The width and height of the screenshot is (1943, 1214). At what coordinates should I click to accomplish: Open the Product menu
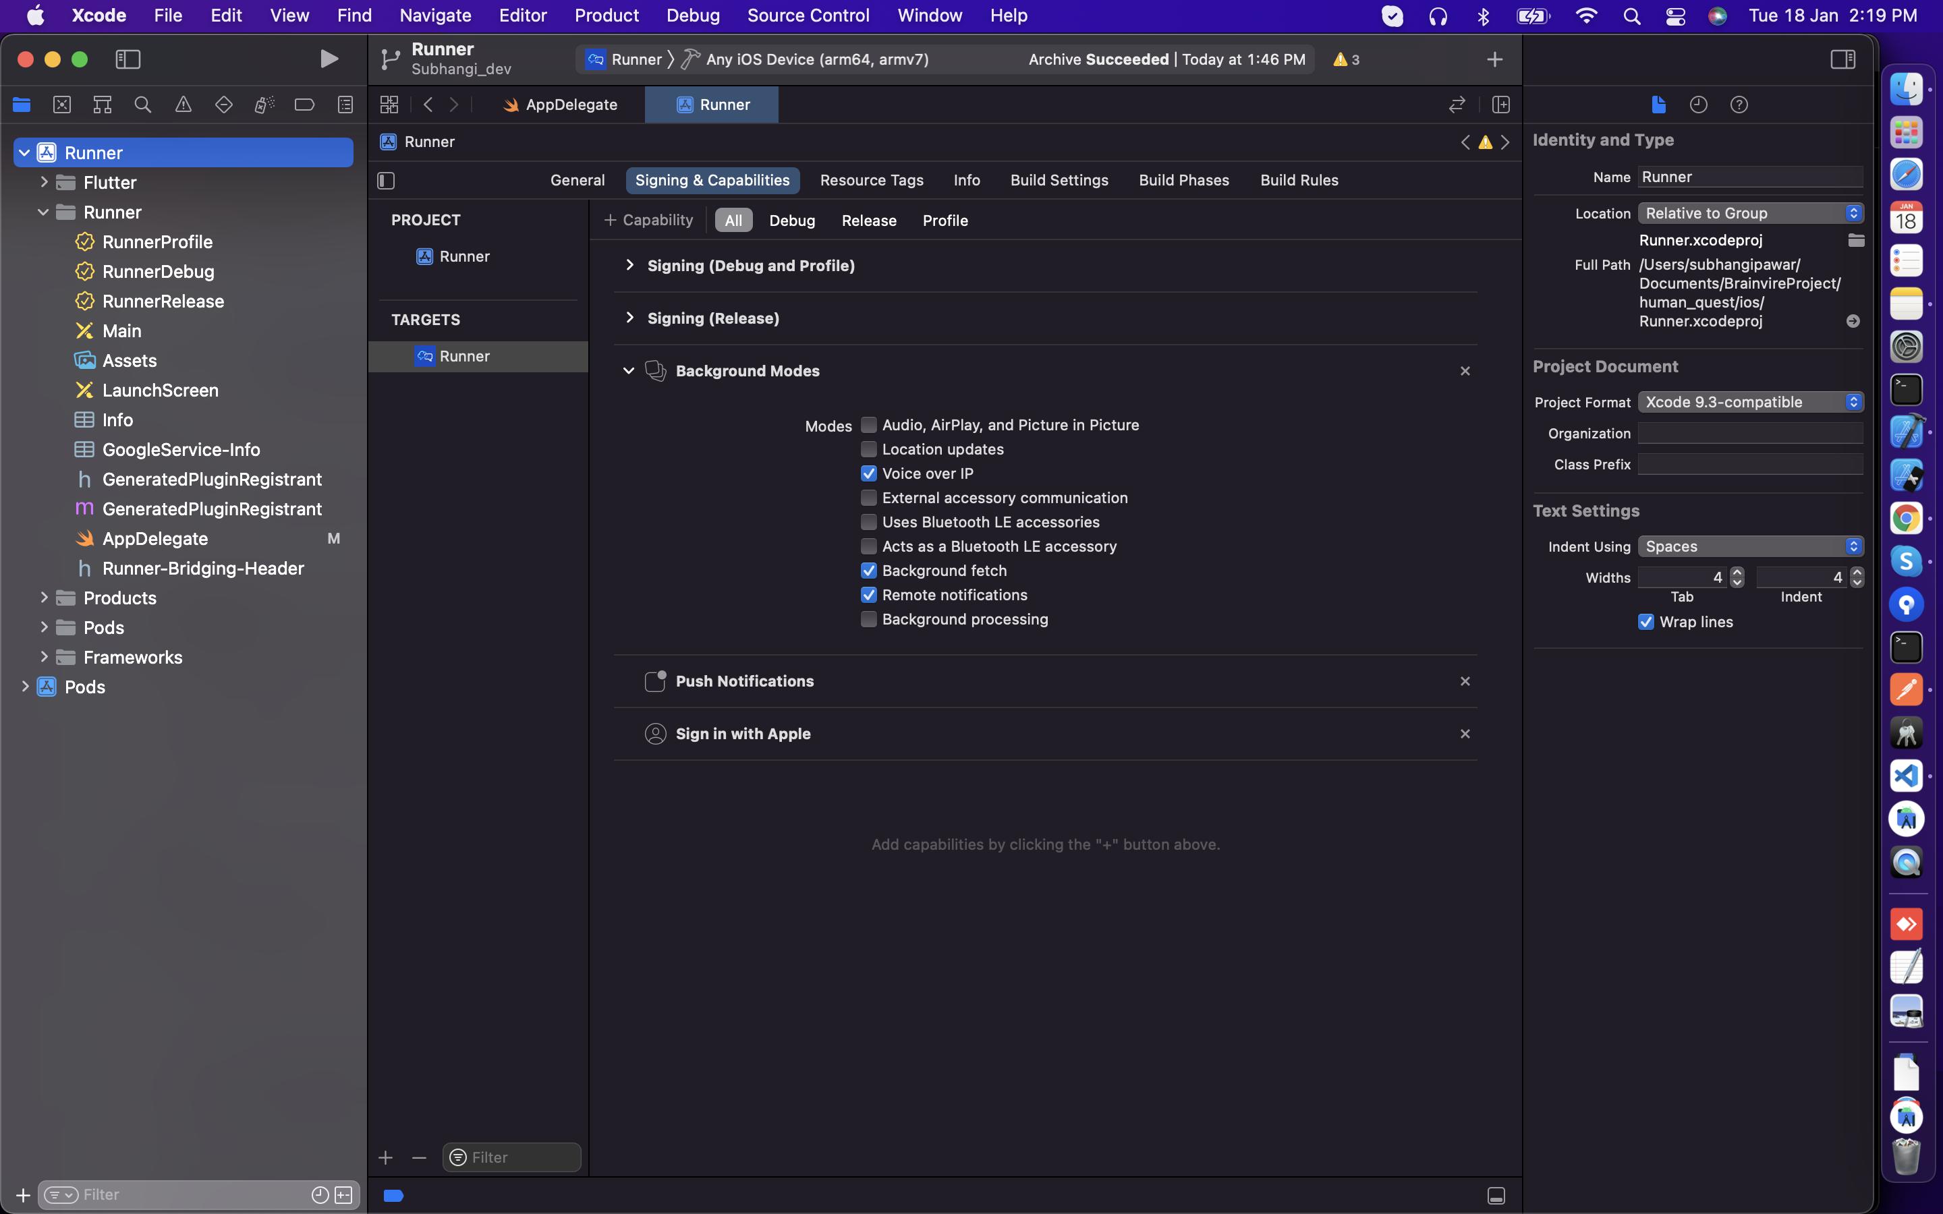pyautogui.click(x=607, y=16)
